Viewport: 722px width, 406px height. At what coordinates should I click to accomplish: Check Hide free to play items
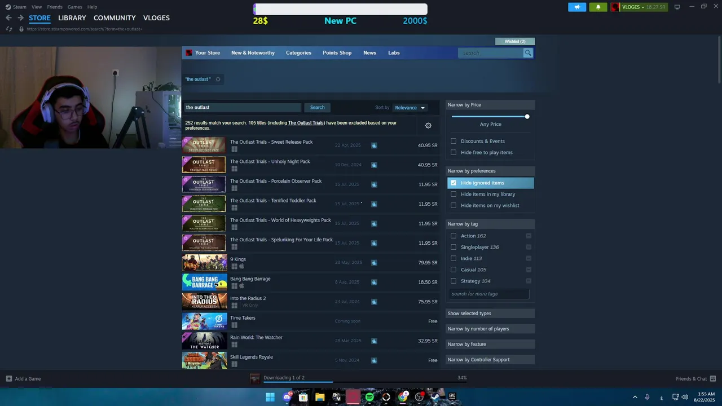point(454,152)
